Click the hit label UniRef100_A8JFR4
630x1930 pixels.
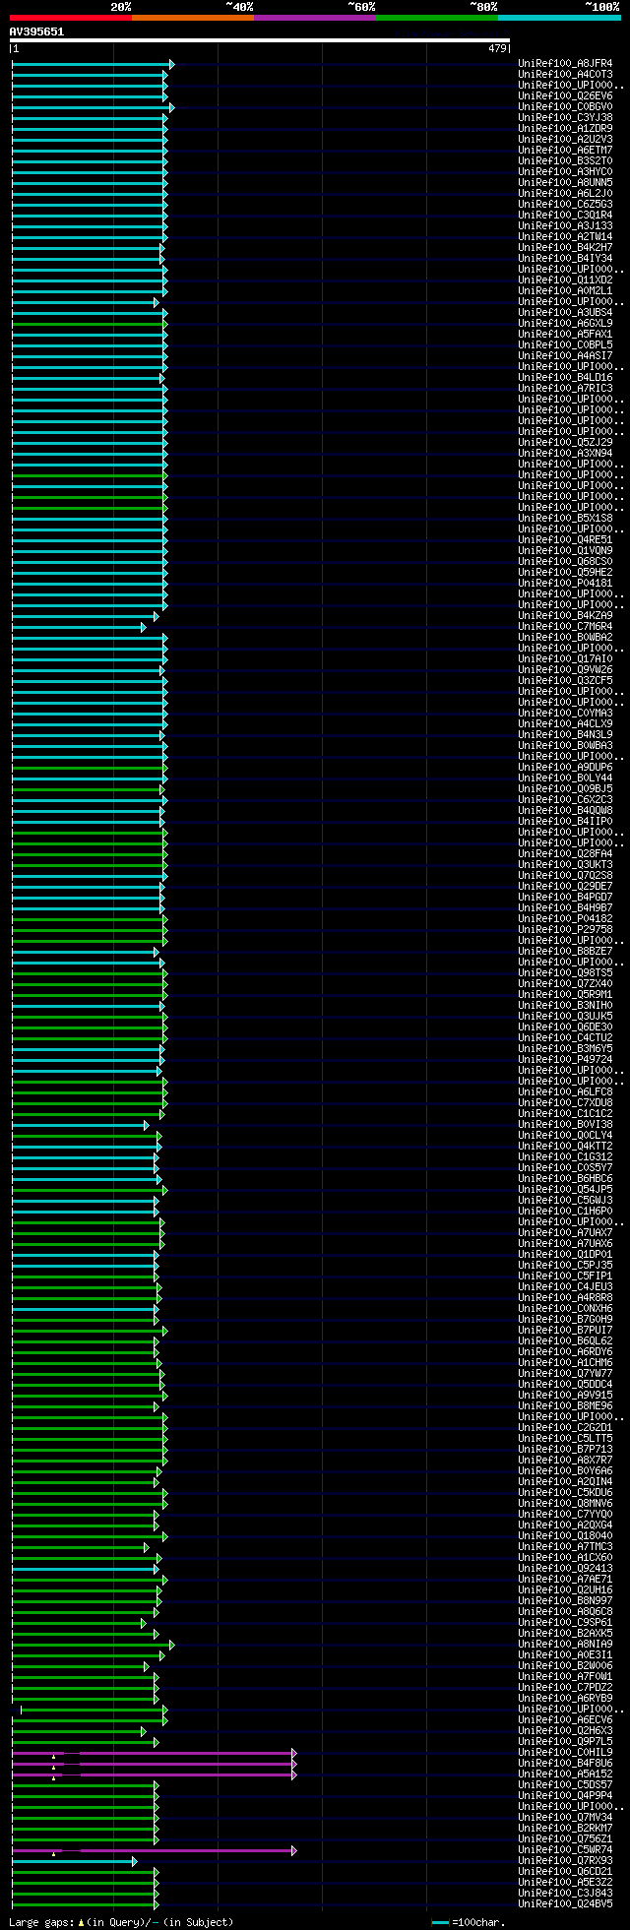(565, 64)
